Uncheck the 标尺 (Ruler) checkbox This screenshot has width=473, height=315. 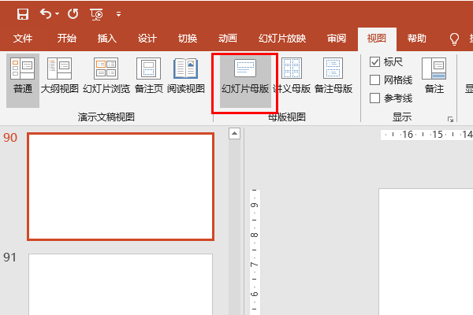[375, 62]
